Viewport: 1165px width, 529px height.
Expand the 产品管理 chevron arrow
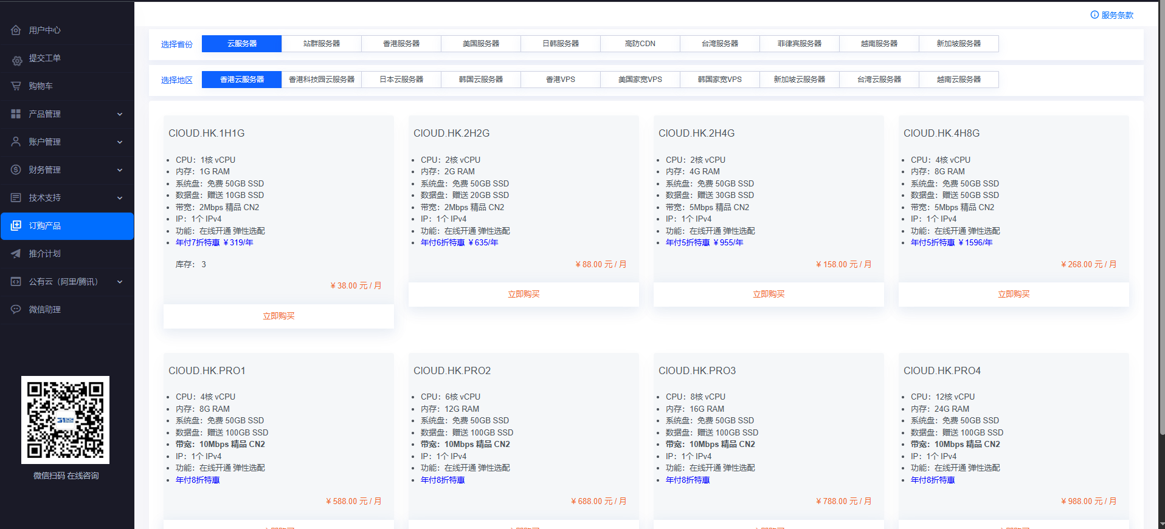tap(120, 114)
